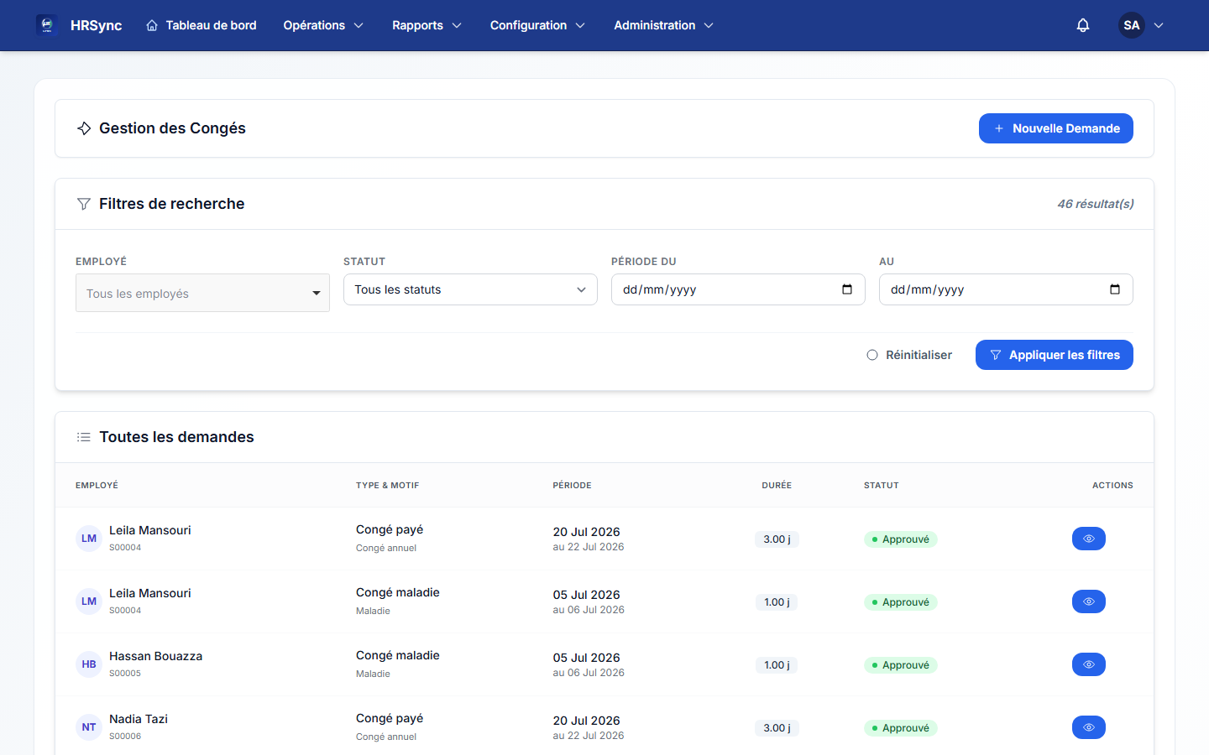Image resolution: width=1209 pixels, height=755 pixels.
Task: Click employee ID S00005
Action: pyautogui.click(x=125, y=674)
